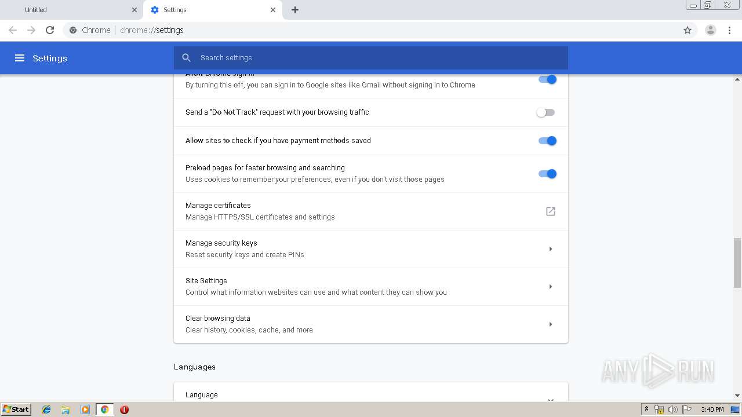
Task: Click the Settings tab gear icon
Action: click(155, 10)
